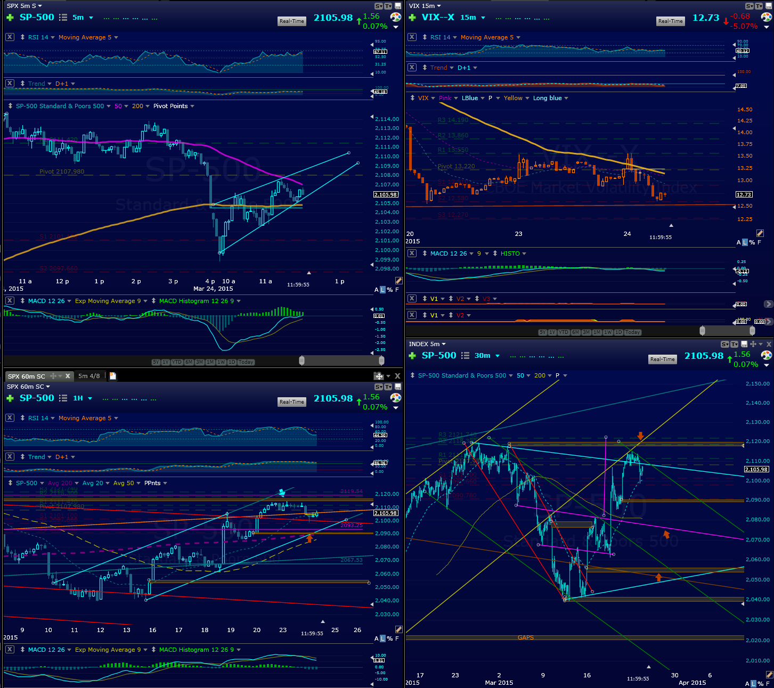Image resolution: width=774 pixels, height=688 pixels.
Task: Open color palette icon in INDEX 30m chart
Action: coord(767,355)
